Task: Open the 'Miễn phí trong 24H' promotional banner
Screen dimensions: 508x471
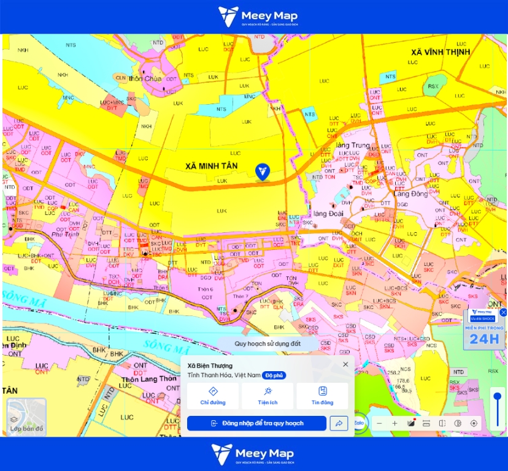Action: point(484,330)
